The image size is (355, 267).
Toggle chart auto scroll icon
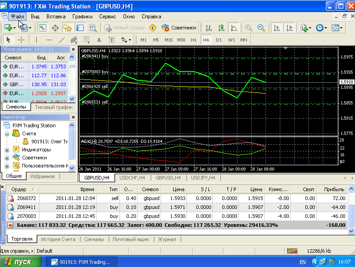tap(277, 28)
